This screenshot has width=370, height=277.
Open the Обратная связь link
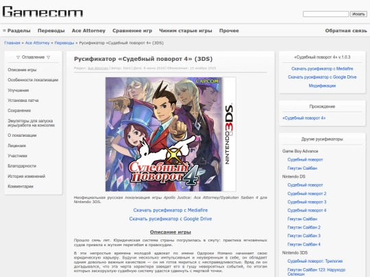pyautogui.click(x=346, y=31)
